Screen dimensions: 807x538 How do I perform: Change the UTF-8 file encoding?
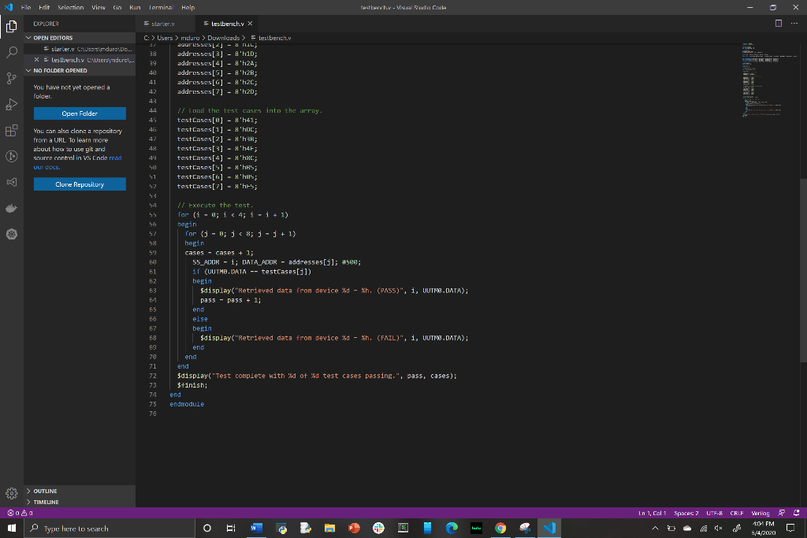(x=714, y=513)
